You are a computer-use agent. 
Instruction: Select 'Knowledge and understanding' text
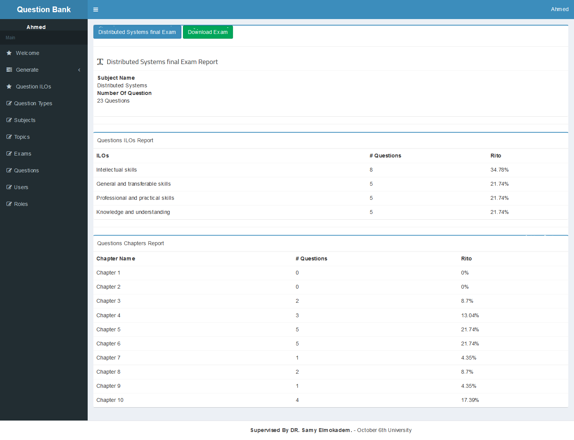point(133,212)
